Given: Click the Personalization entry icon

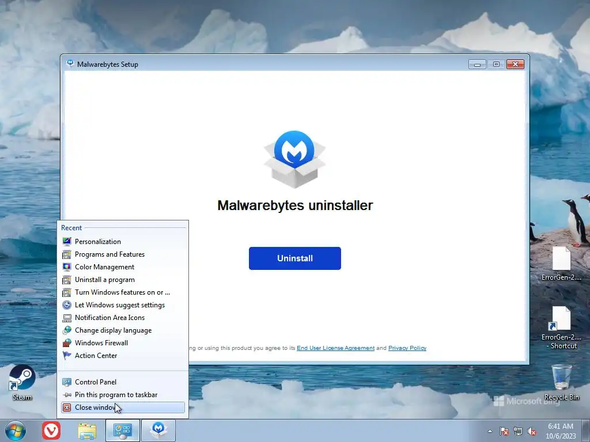Looking at the screenshot, I should point(67,242).
